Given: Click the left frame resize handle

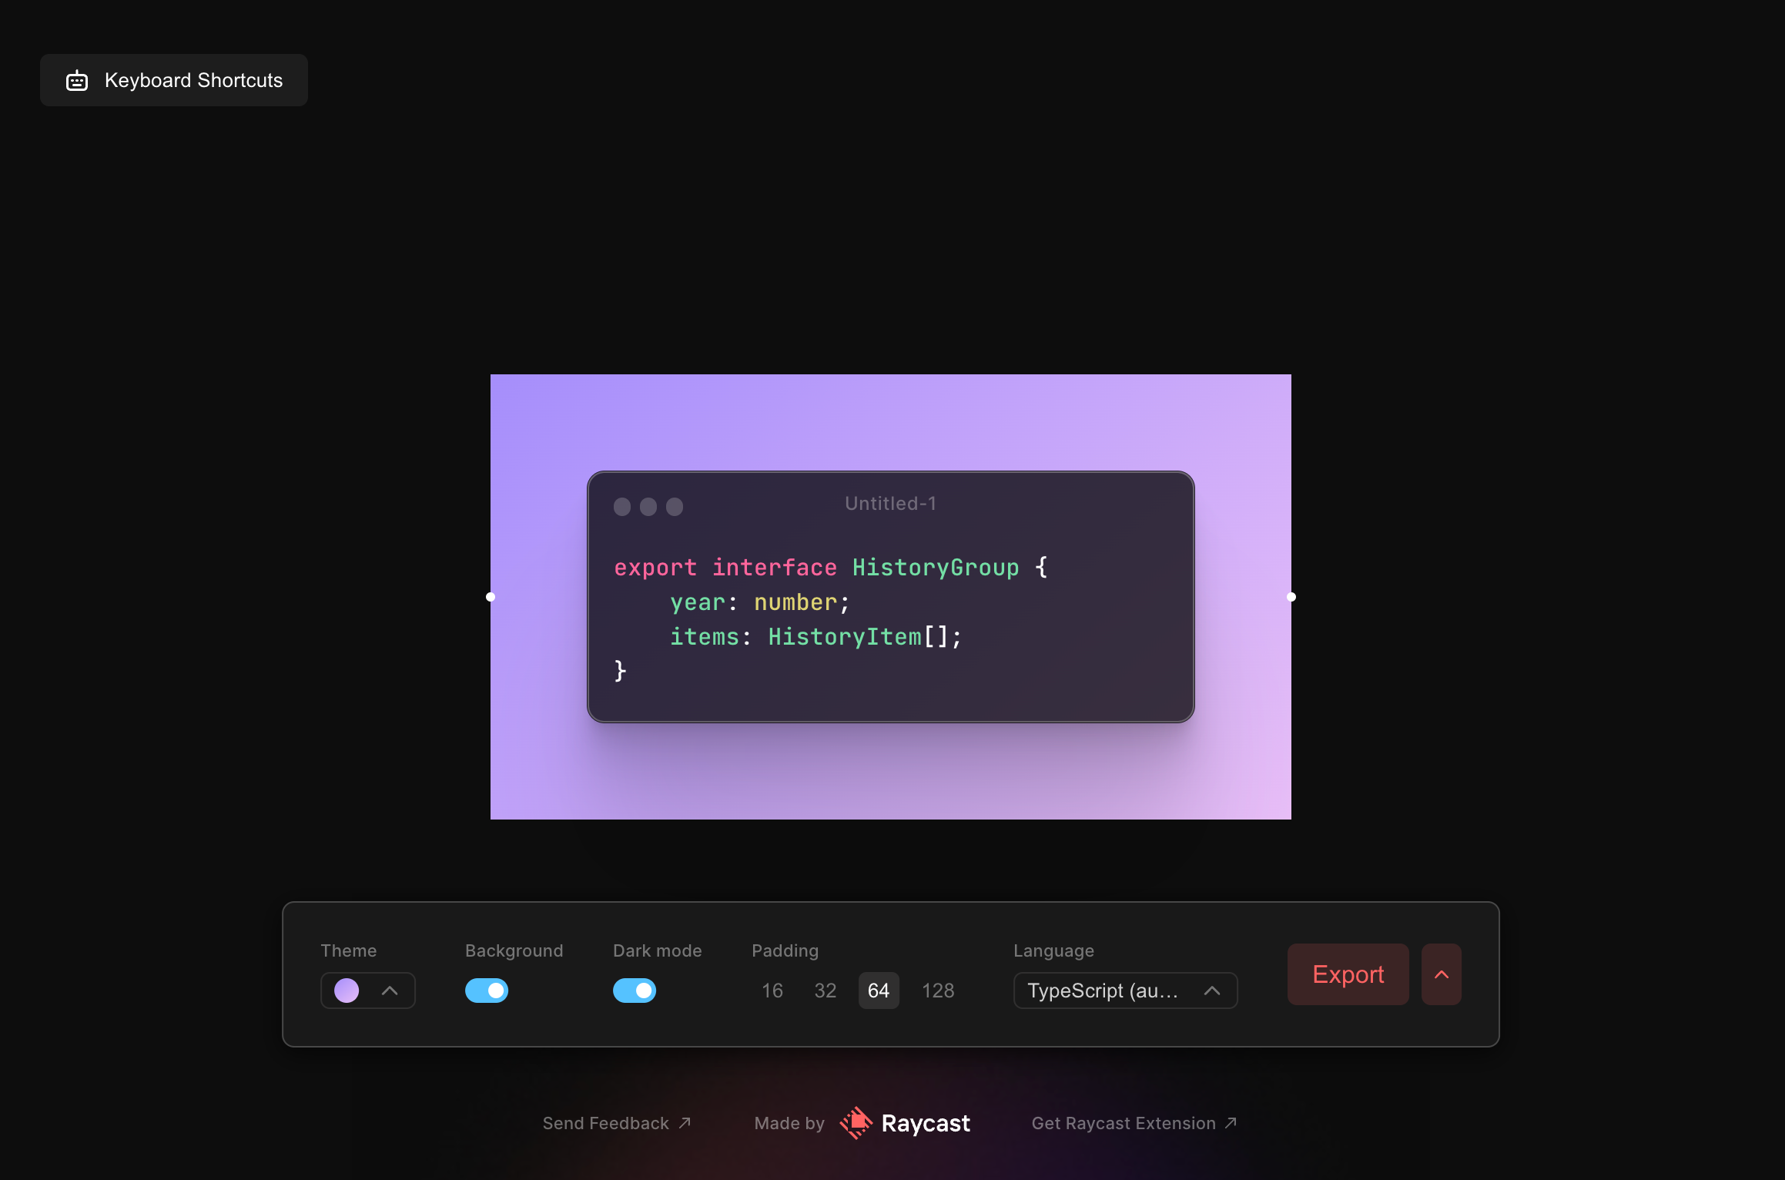Looking at the screenshot, I should pos(491,597).
